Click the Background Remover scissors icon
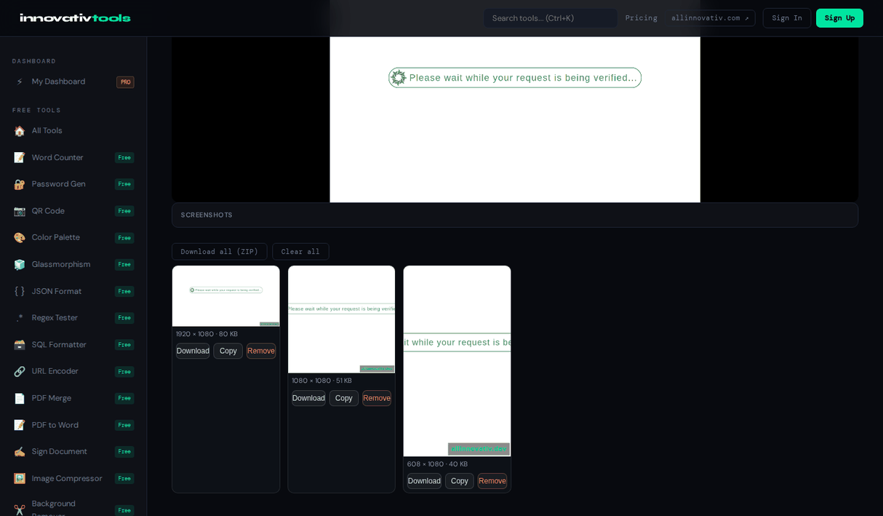The height and width of the screenshot is (516, 883). [20, 509]
